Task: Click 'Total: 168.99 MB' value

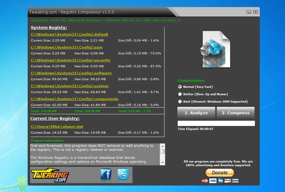Action: point(87,111)
